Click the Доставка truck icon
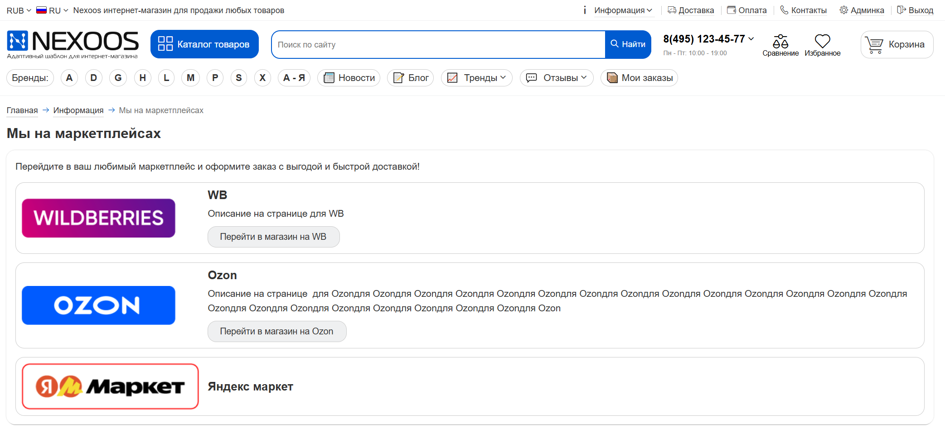945x438 pixels. (672, 10)
